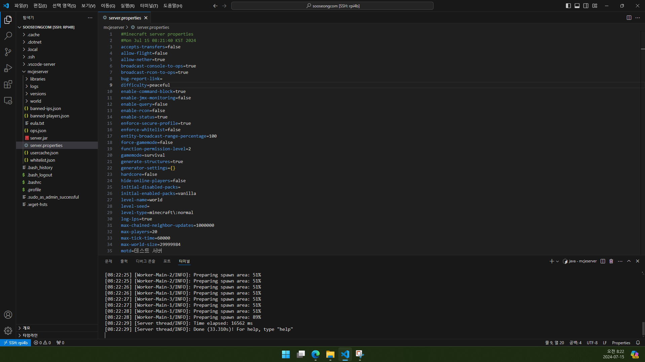The width and height of the screenshot is (645, 362).
Task: Switch to the 문제 panel tab
Action: (x=109, y=261)
